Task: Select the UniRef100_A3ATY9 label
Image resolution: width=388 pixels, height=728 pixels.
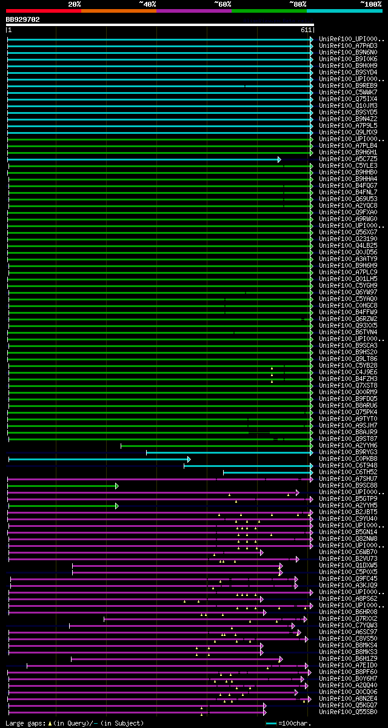Action: coord(349,259)
